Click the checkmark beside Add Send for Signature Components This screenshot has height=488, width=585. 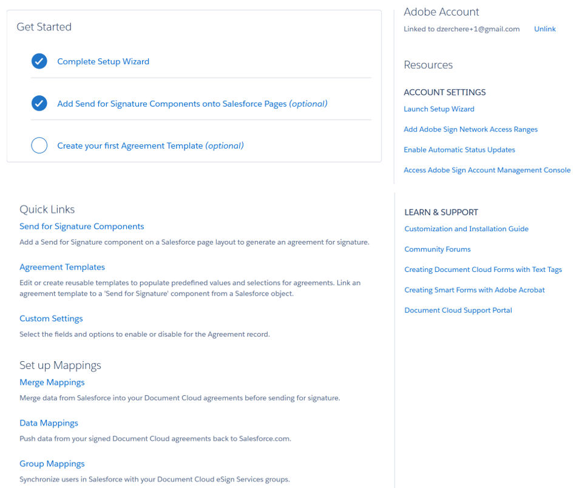[x=39, y=103]
